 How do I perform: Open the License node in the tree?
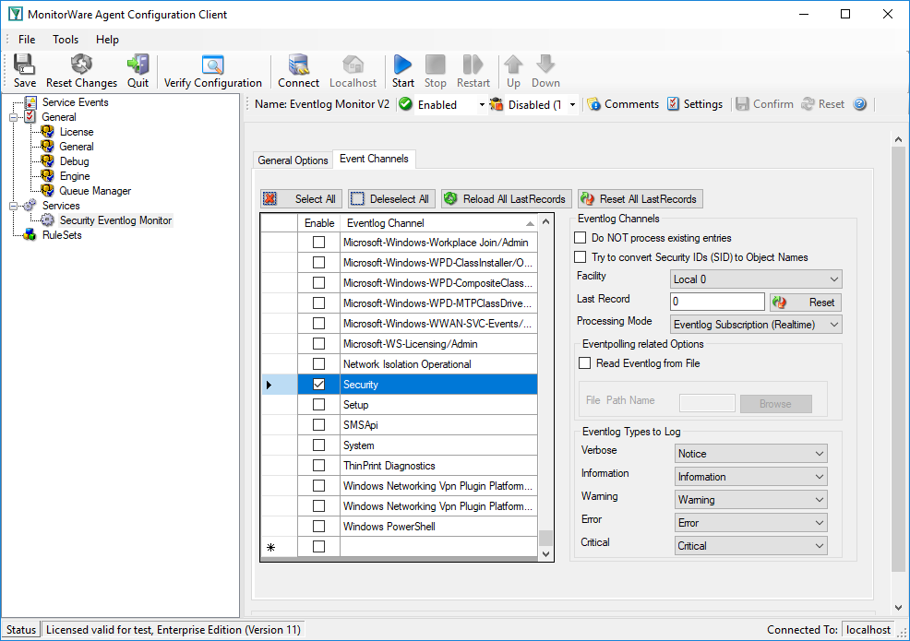76,132
